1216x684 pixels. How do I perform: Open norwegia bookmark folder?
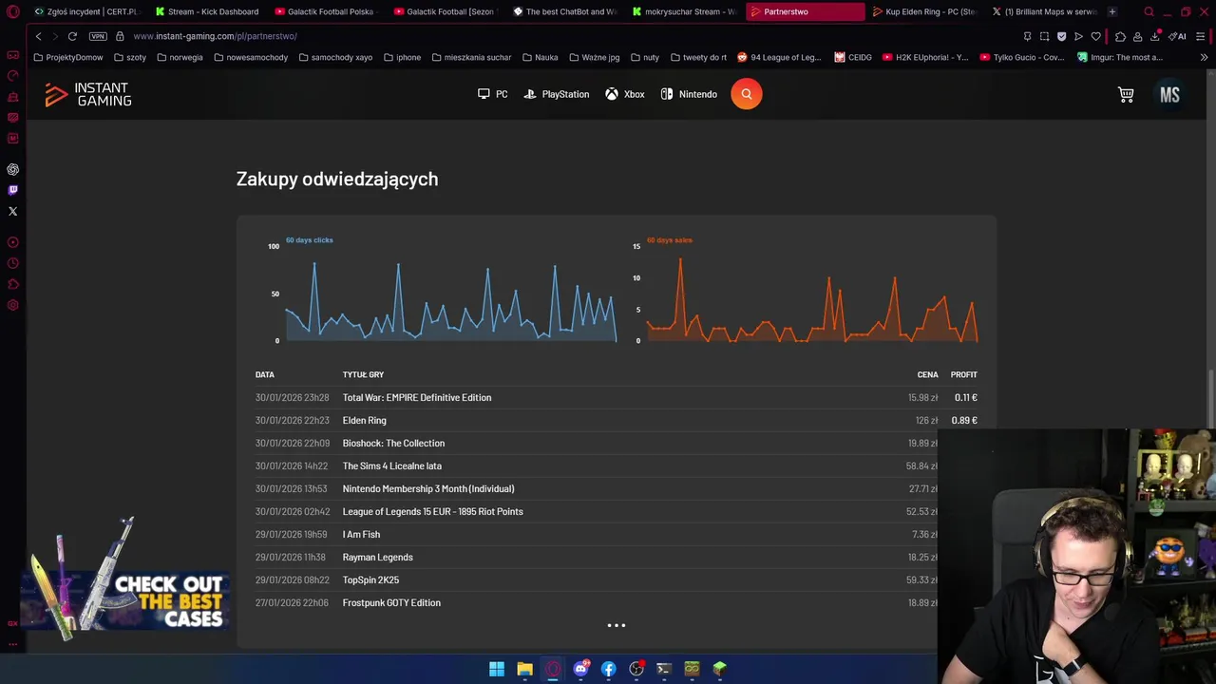(x=180, y=57)
